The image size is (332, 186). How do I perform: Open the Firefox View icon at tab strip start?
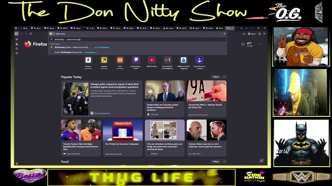16,28
